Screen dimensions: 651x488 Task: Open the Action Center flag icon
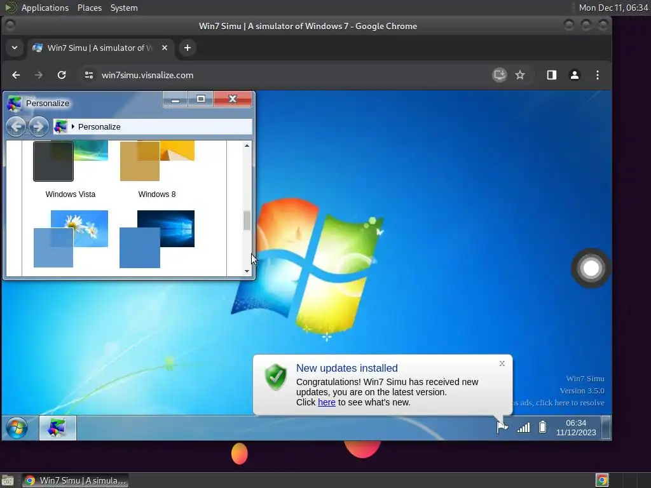tap(502, 427)
